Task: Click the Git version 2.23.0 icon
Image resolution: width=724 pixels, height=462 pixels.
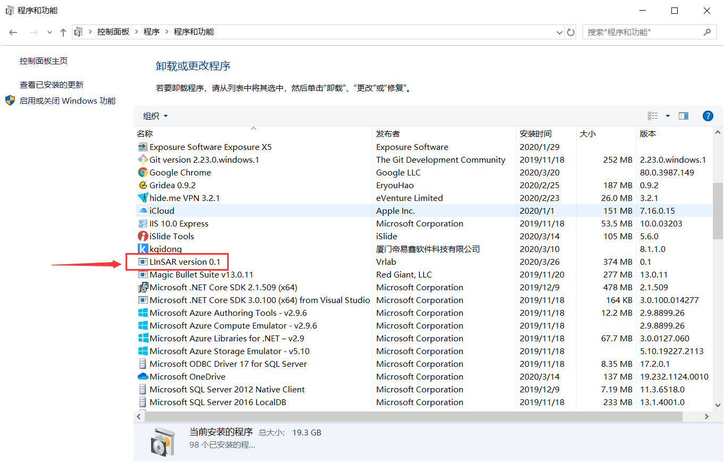Action: (143, 160)
